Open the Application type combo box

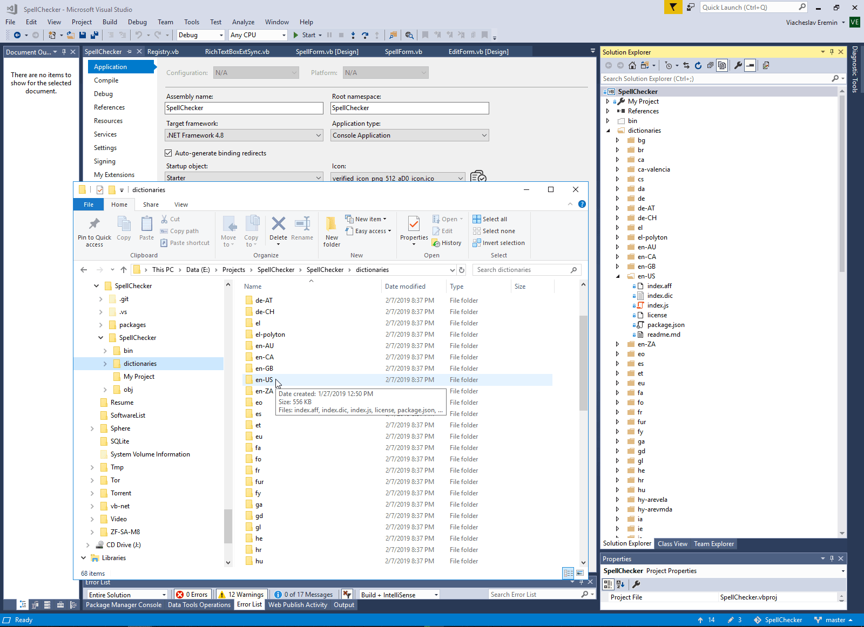[x=410, y=135]
